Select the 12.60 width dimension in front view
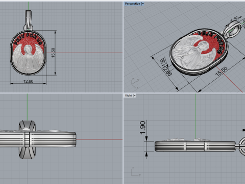 tap(28, 81)
